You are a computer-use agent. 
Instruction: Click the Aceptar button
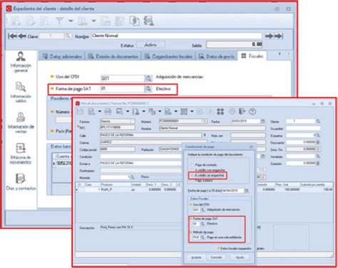click(196, 257)
